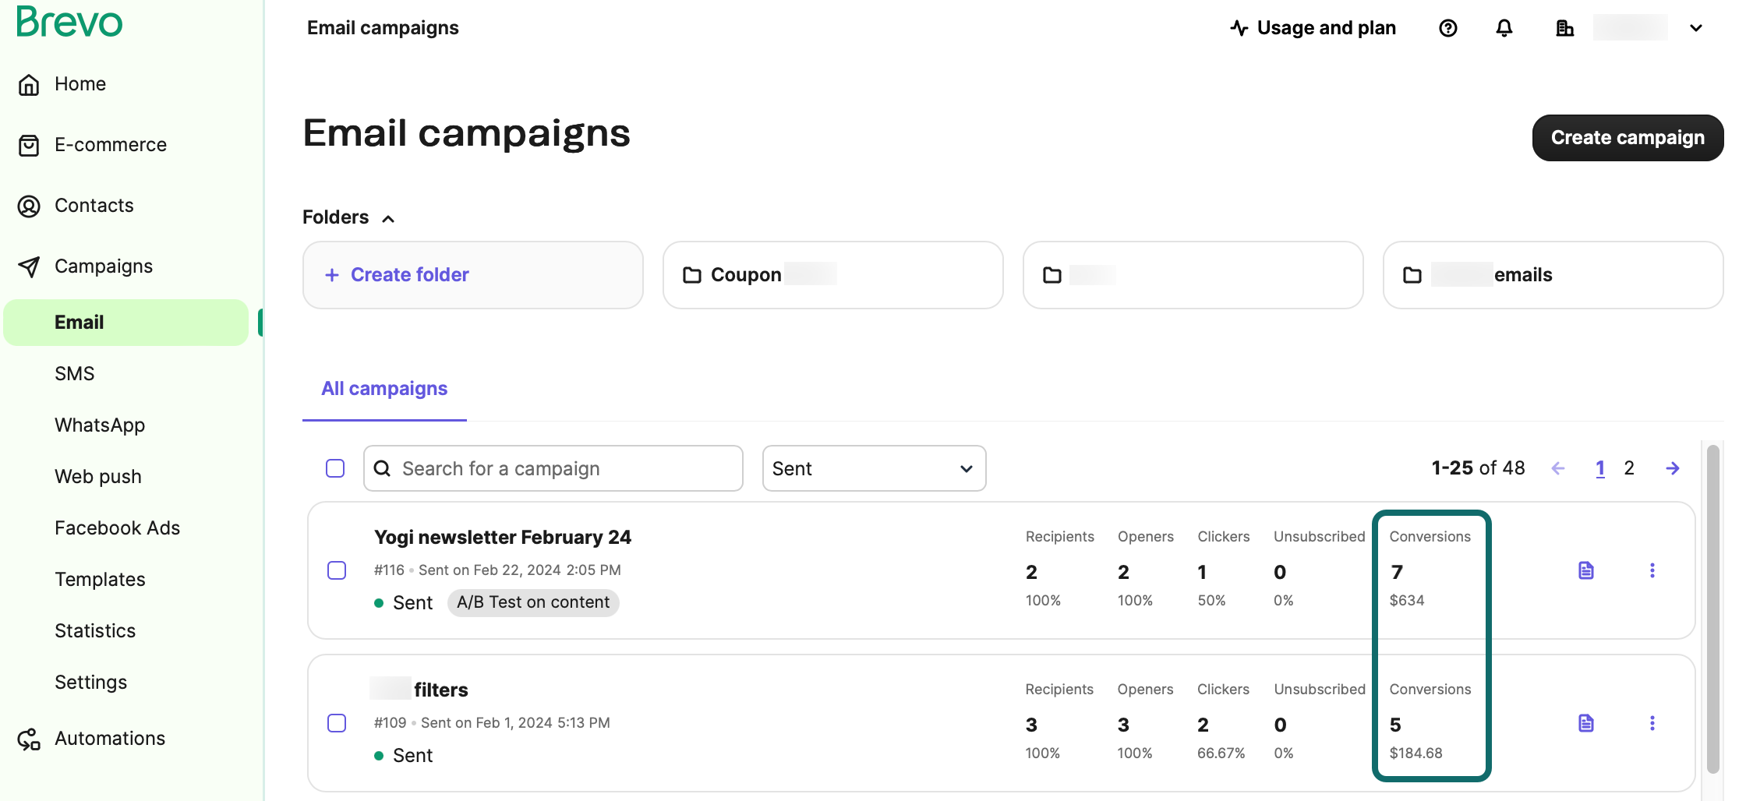Open three-dot menu for filters campaign
Viewport: 1746px width, 801px height.
(1652, 723)
